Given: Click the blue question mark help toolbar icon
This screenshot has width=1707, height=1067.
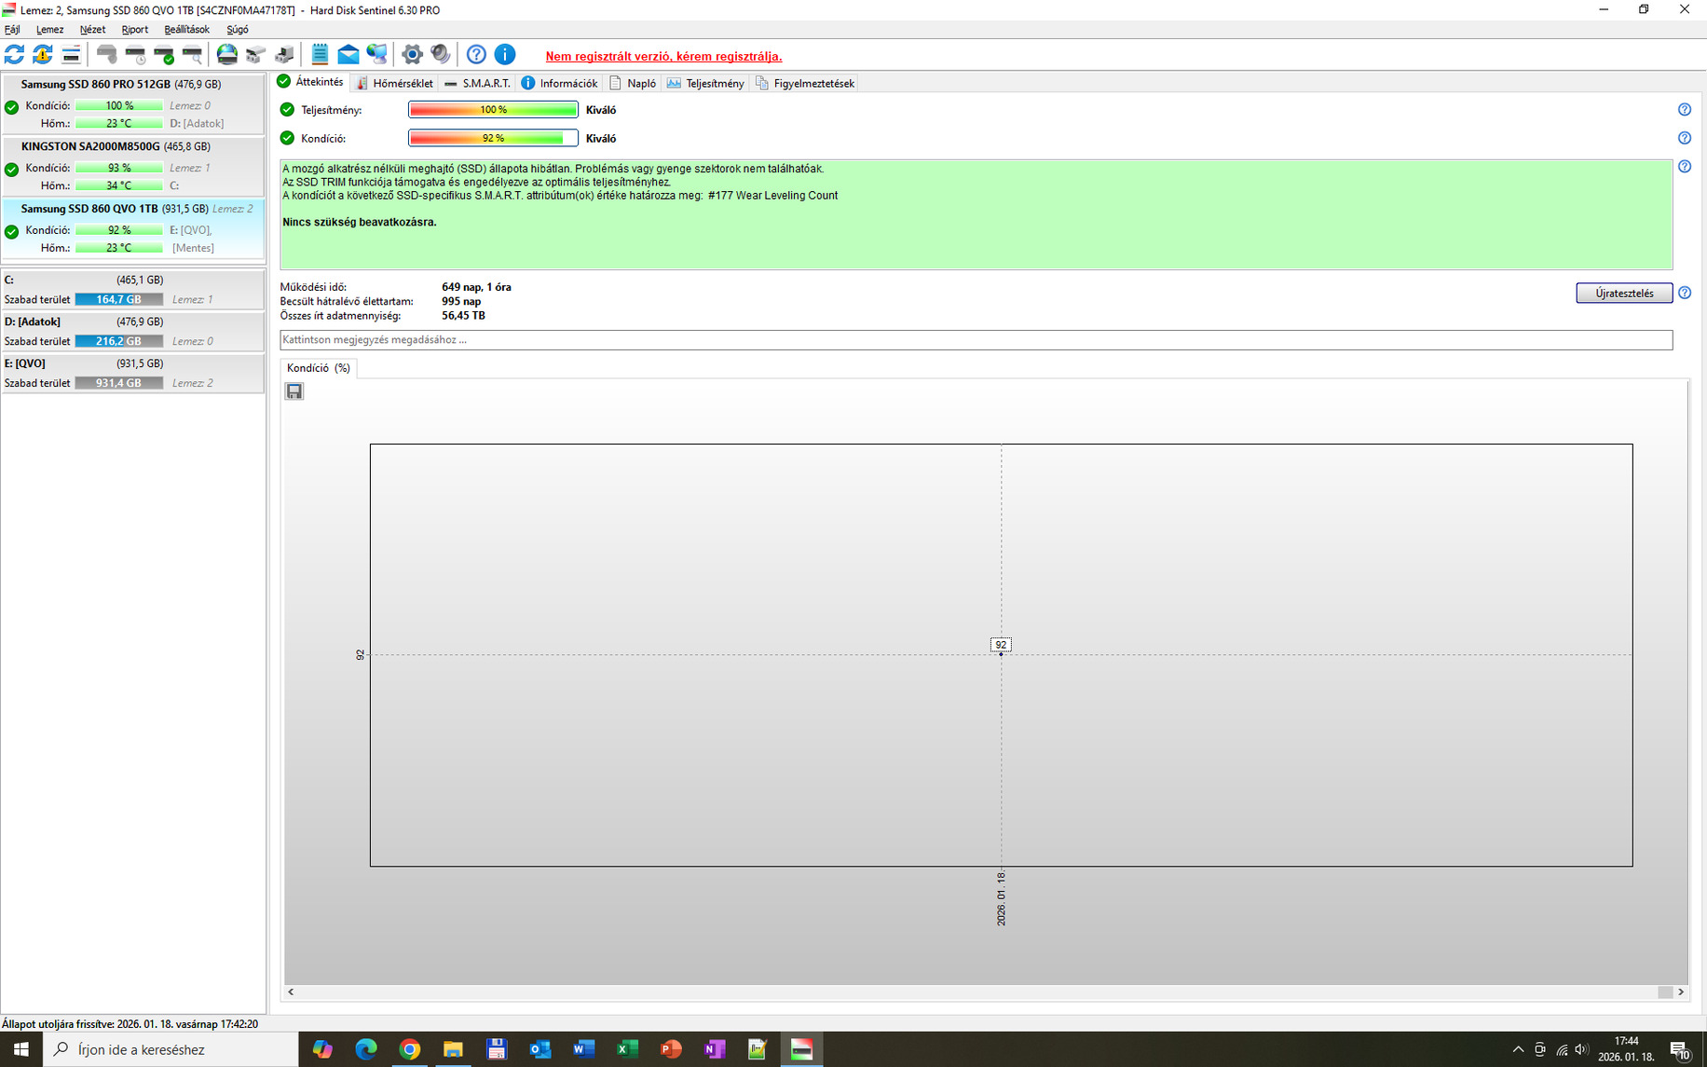Looking at the screenshot, I should 476,54.
